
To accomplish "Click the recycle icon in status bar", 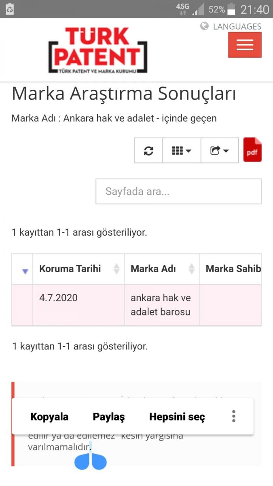I will pyautogui.click(x=10, y=9).
